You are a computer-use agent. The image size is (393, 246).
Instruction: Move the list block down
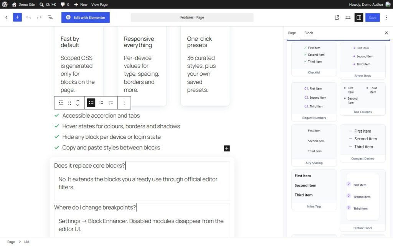point(78,105)
